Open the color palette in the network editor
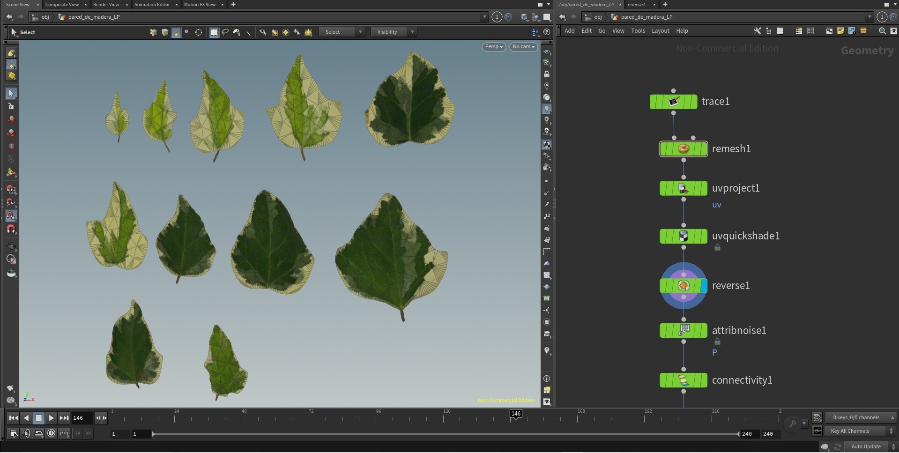 point(799,31)
